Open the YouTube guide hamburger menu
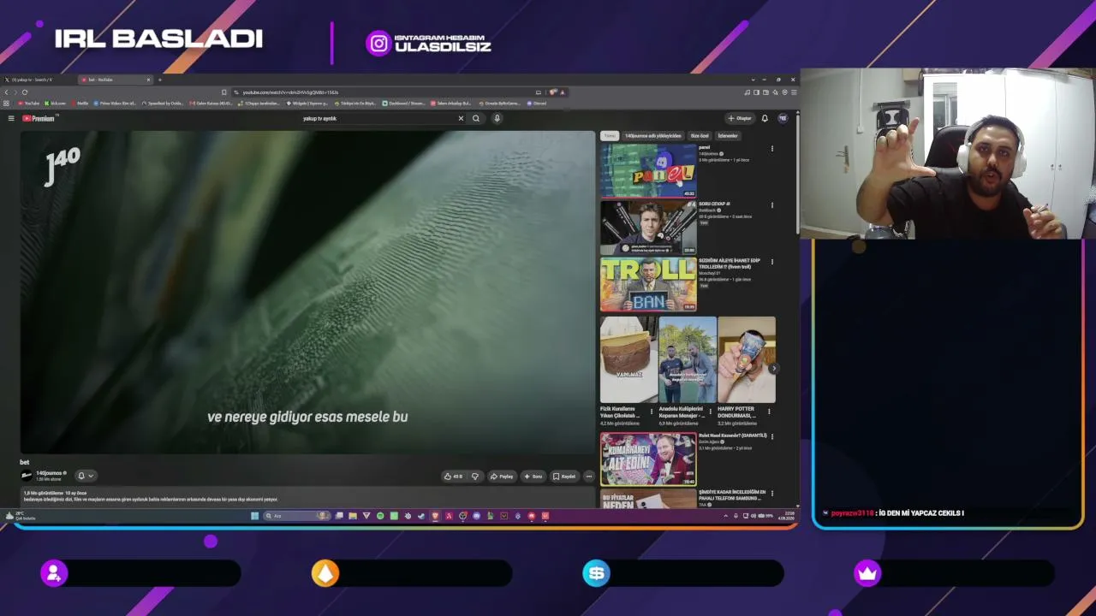The image size is (1096, 616). pos(11,118)
